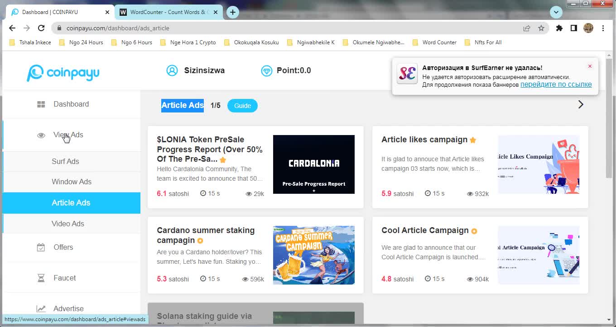Screen dimensions: 616x327
Task: Open Nfts For All bookmark folder
Action: (483, 42)
